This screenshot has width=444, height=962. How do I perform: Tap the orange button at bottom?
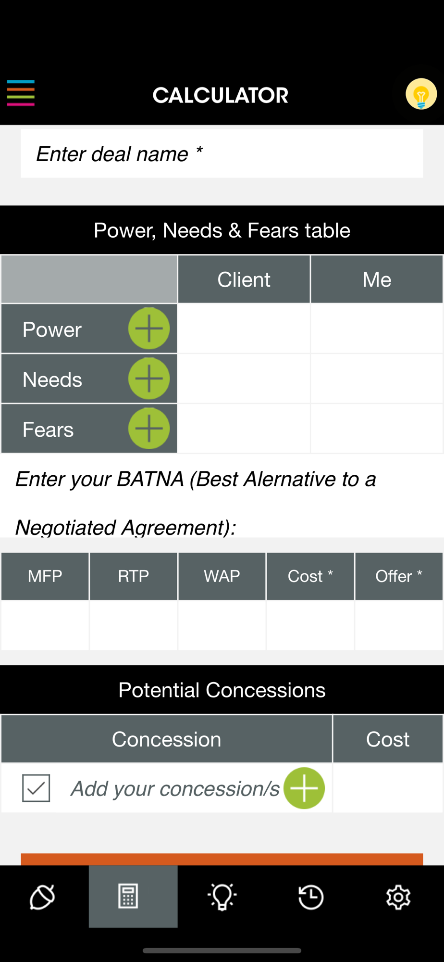(222, 860)
